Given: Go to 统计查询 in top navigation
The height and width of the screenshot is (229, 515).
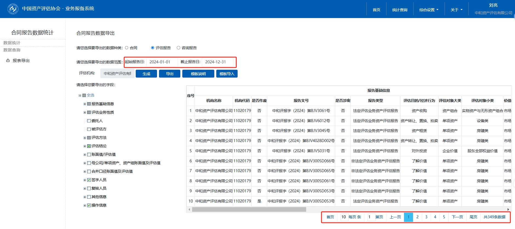Looking at the screenshot, I should coord(400,10).
